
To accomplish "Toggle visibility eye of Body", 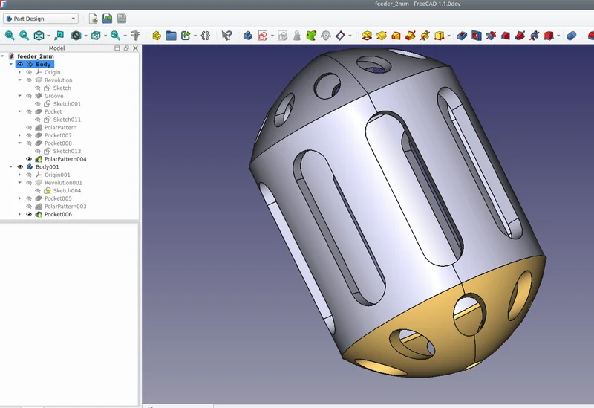I will tap(20, 64).
